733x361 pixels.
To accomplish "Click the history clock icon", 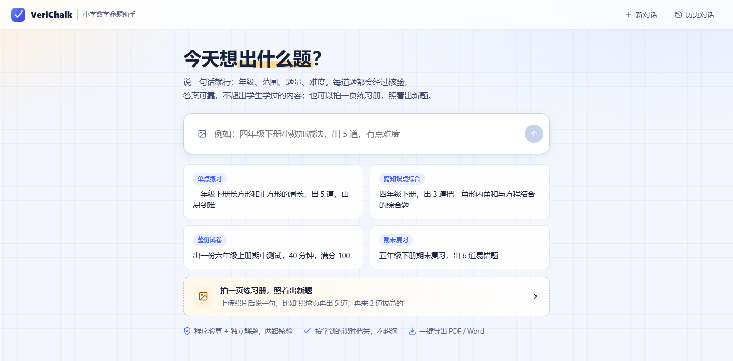I will (x=678, y=15).
